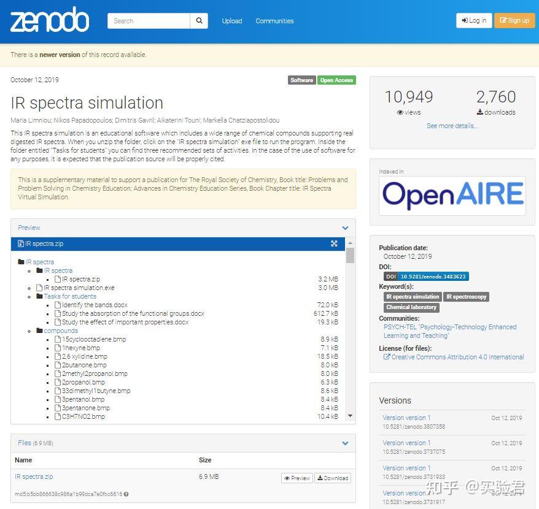
Task: Click the Preview panel heading
Action: pyautogui.click(x=29, y=228)
